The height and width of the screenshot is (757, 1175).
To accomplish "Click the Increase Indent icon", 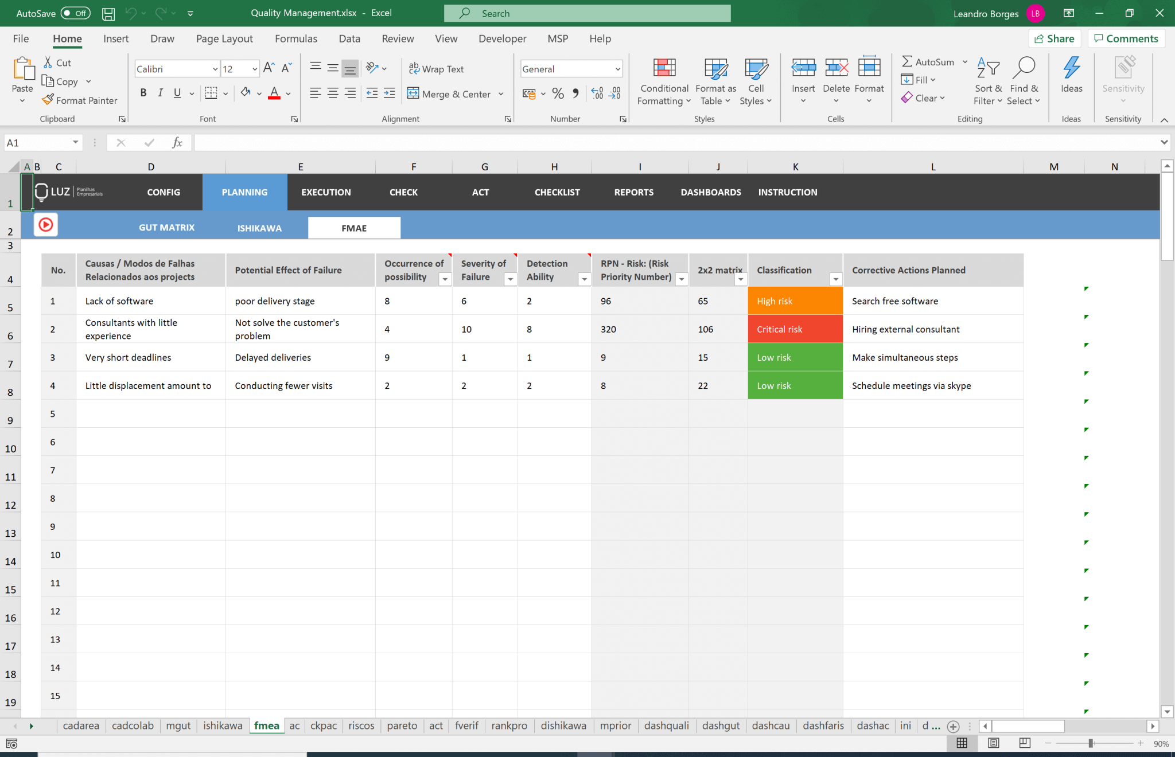I will tap(390, 93).
